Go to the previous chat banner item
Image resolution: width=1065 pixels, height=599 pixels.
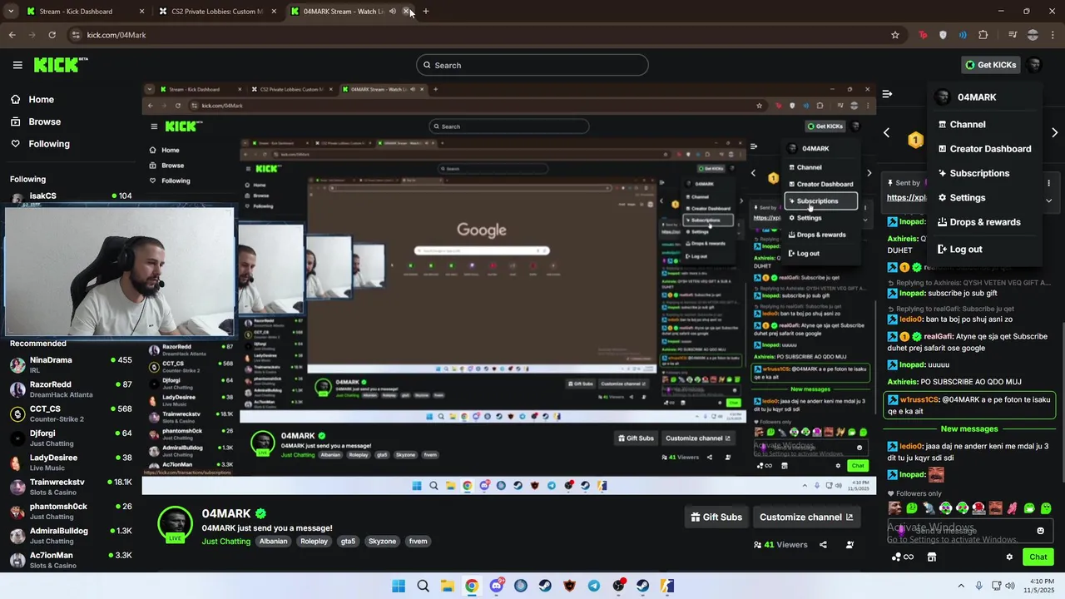point(887,132)
